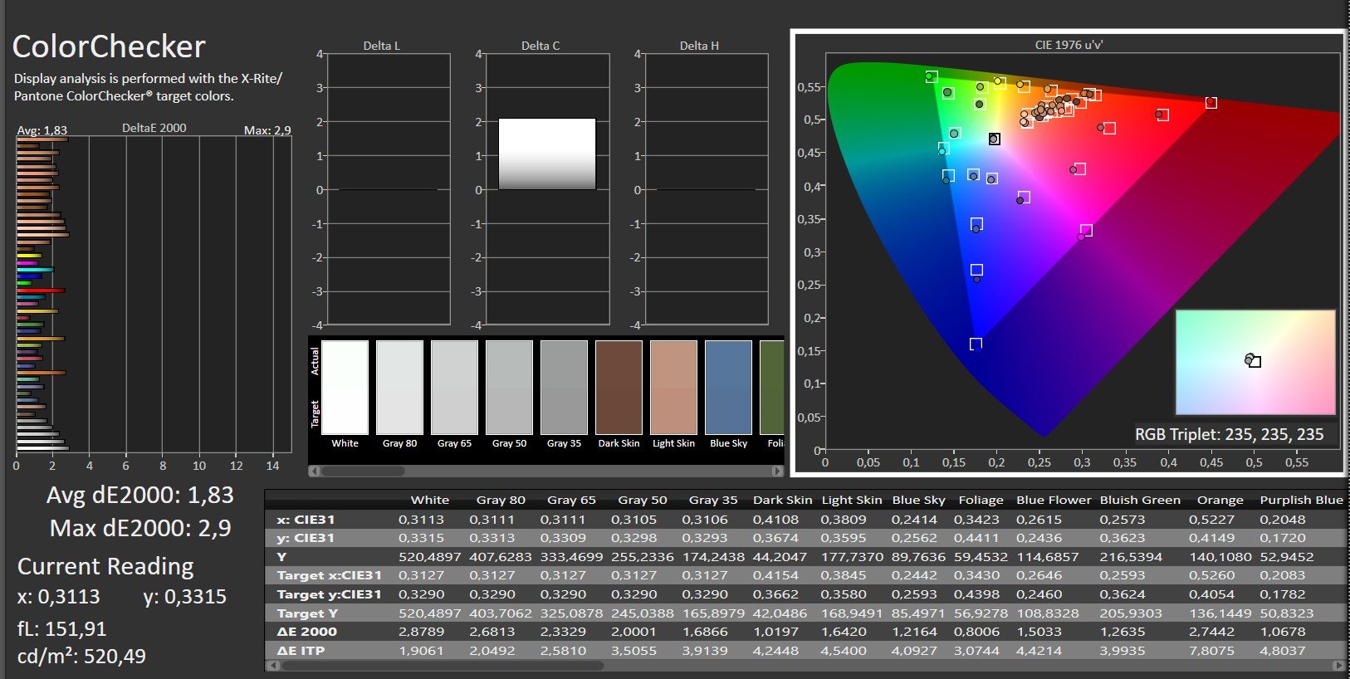Select the Gray 80 swatch

tap(399, 388)
